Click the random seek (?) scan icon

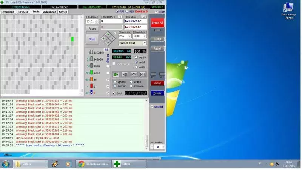(x=134, y=74)
